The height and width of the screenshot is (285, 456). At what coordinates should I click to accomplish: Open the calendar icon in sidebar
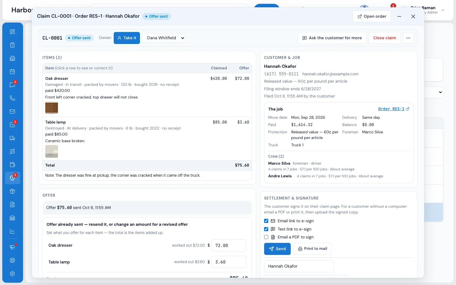click(12, 72)
